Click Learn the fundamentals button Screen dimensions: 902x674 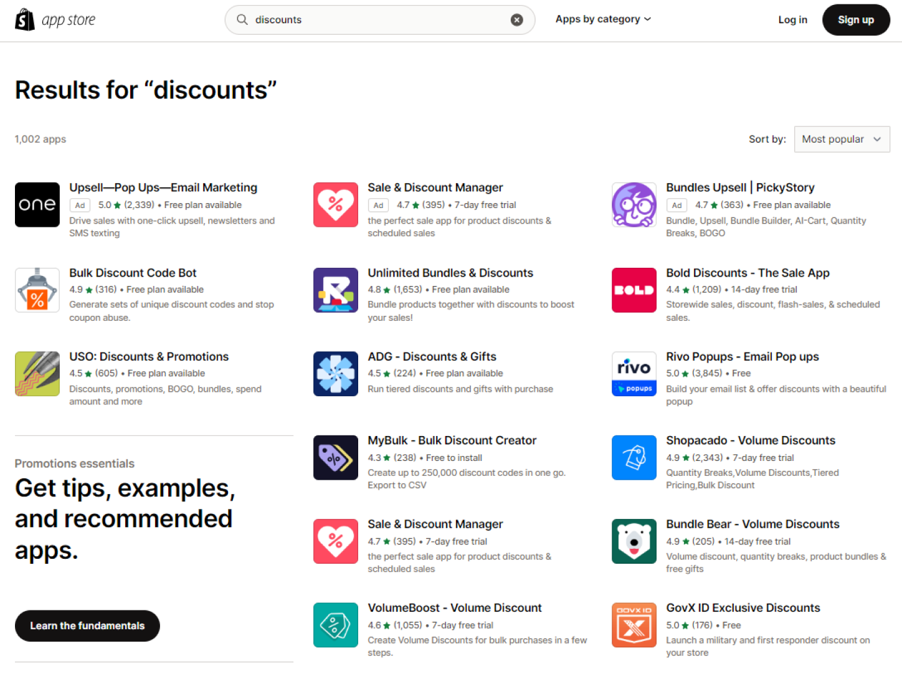point(87,626)
